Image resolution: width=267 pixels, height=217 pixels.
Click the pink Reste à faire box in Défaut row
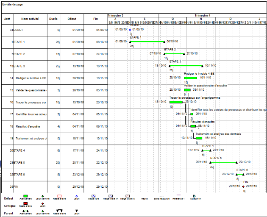(x=59, y=196)
